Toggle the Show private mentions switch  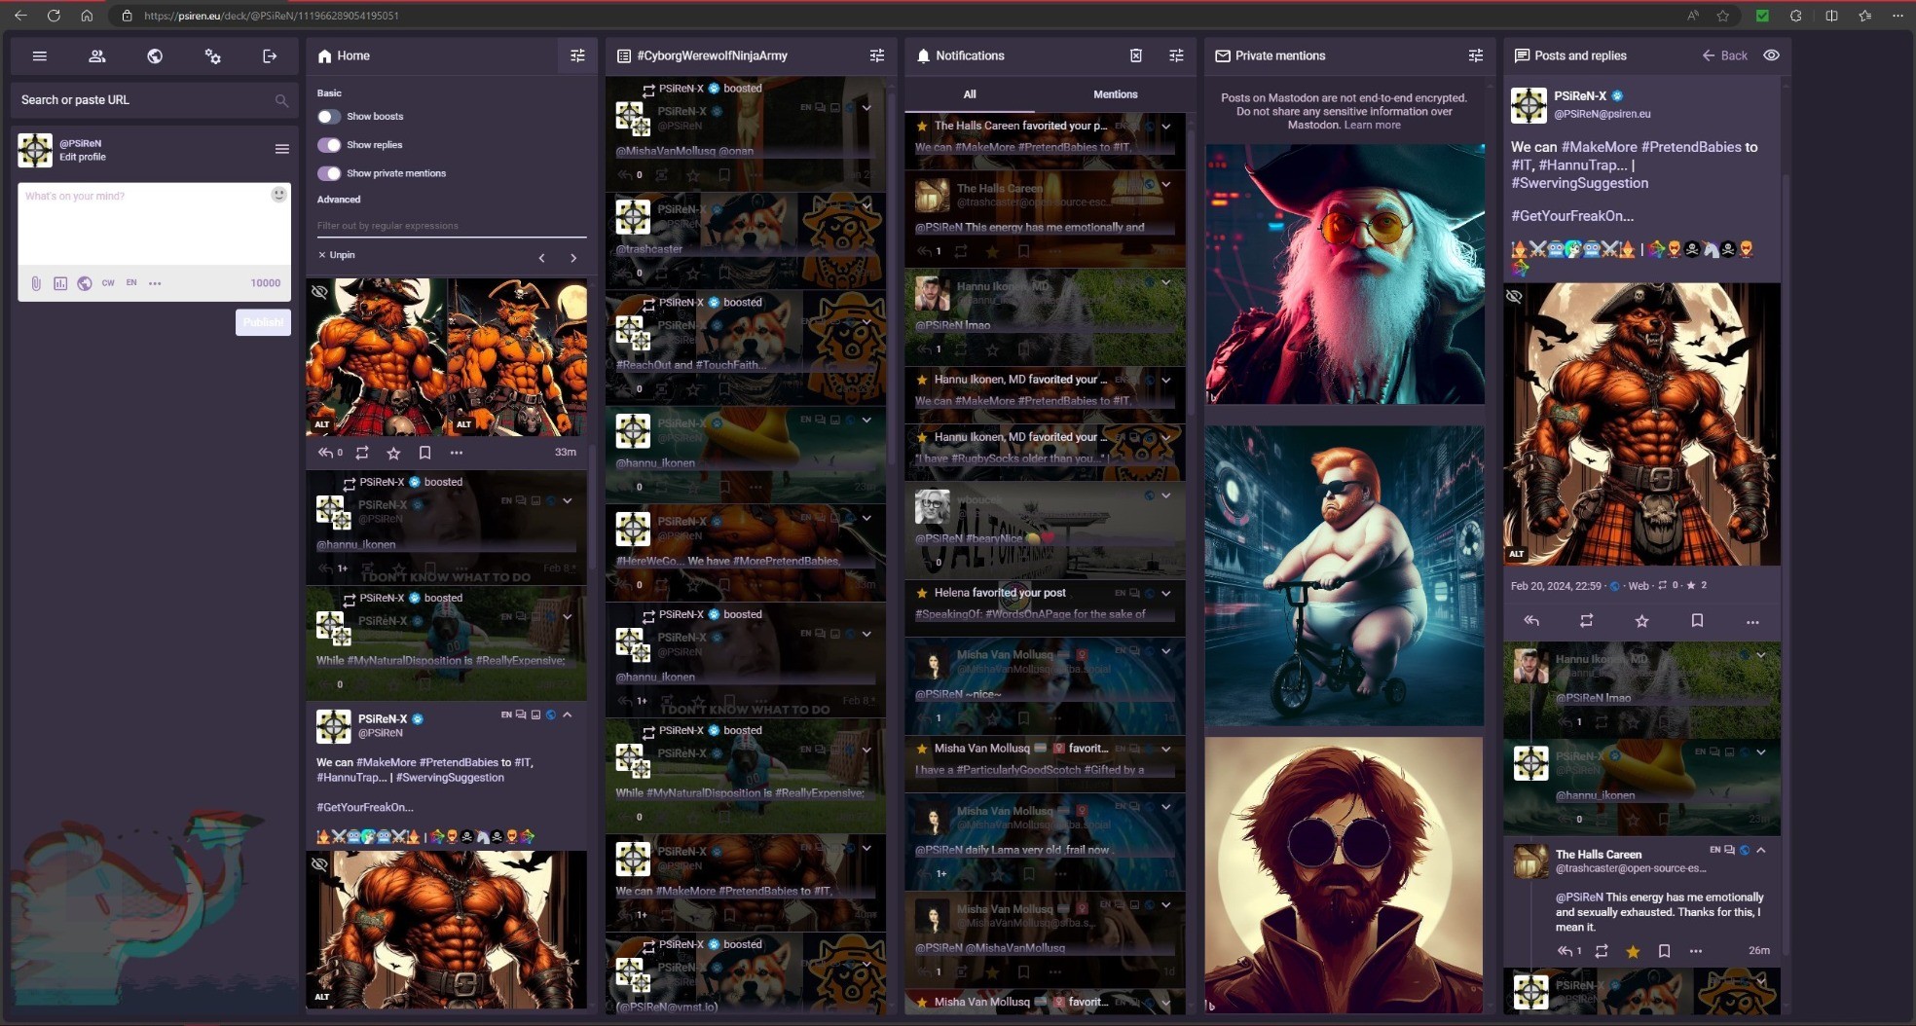click(329, 173)
